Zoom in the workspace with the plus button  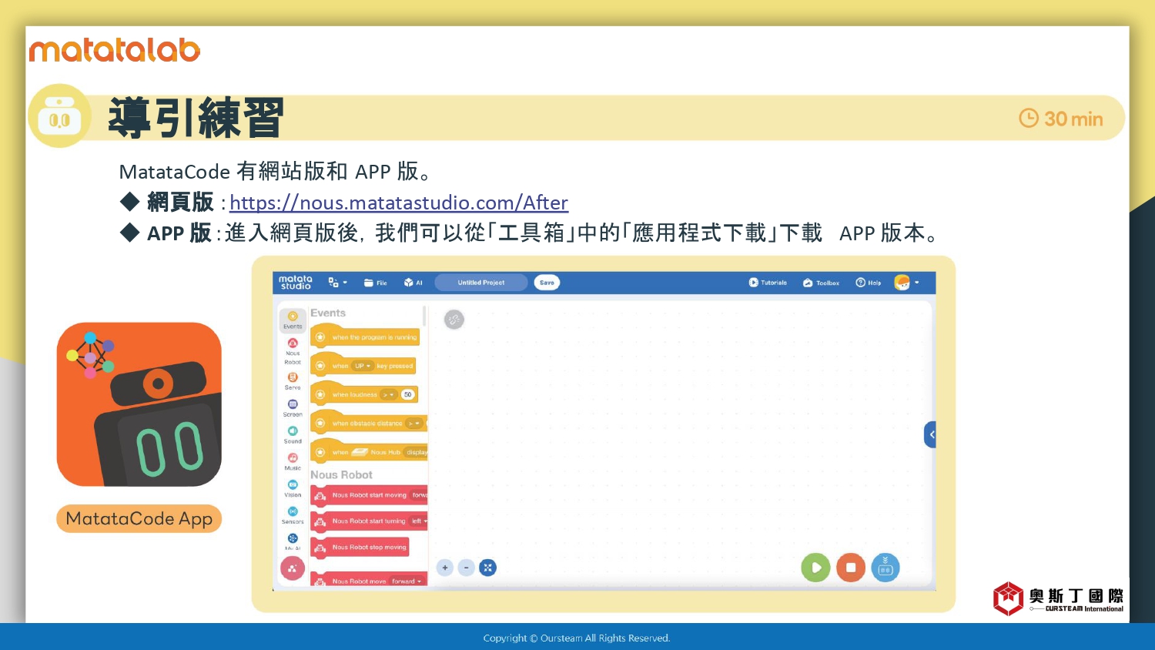pyautogui.click(x=444, y=568)
